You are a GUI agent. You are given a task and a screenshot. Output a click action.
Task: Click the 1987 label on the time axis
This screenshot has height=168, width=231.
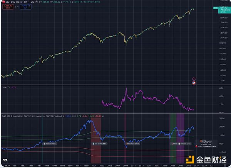click(38, 165)
